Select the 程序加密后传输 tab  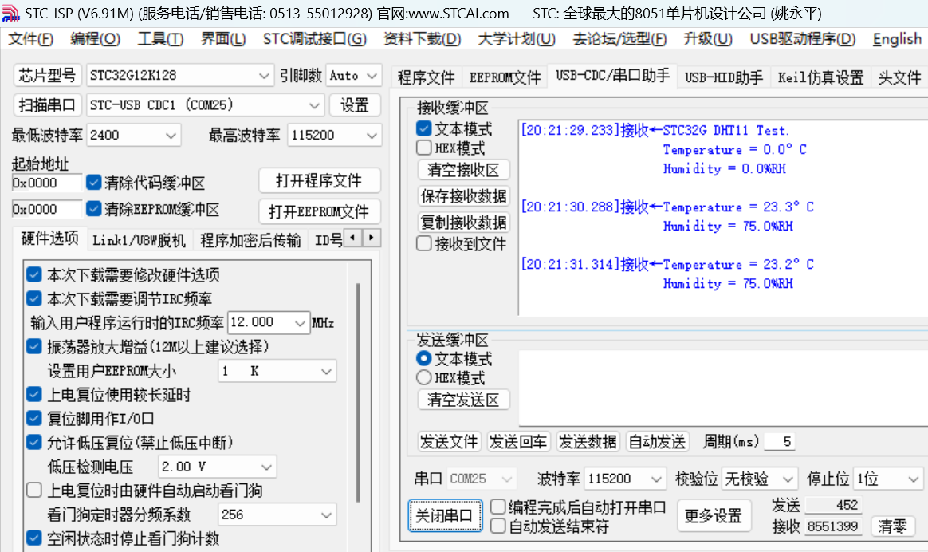pyautogui.click(x=250, y=240)
